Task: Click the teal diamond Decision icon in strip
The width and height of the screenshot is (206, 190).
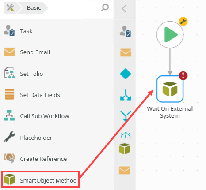Action: point(126,74)
